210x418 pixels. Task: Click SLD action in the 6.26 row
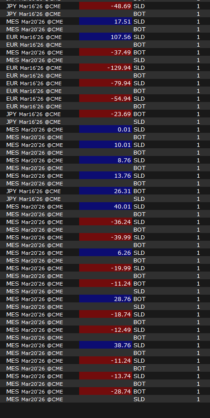139,253
